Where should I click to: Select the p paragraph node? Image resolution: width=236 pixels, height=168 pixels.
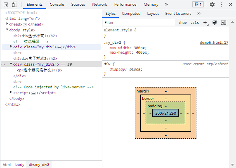(40, 70)
